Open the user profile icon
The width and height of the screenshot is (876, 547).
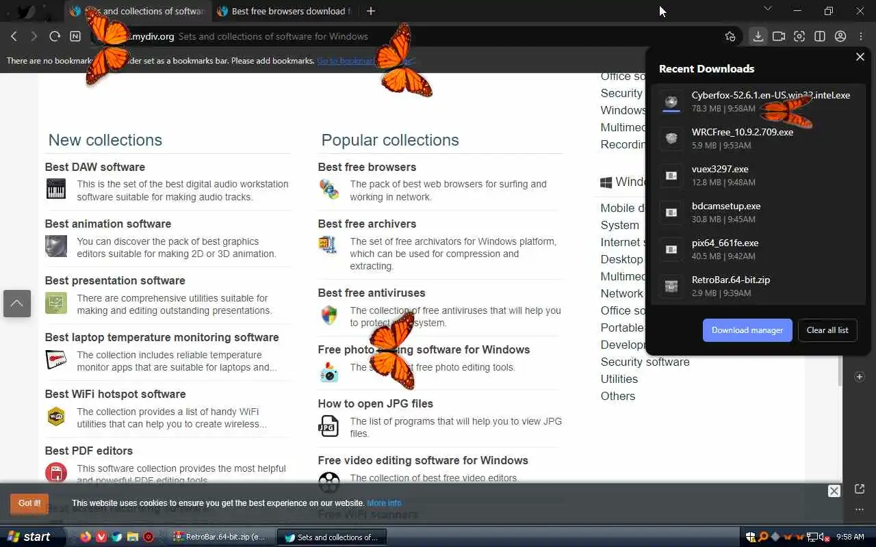pyautogui.click(x=840, y=36)
